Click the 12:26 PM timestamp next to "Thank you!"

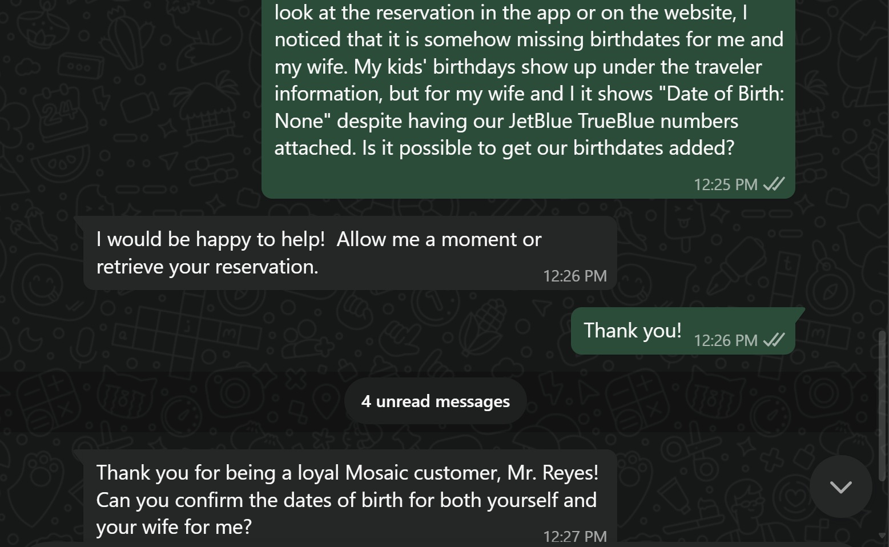click(x=726, y=340)
